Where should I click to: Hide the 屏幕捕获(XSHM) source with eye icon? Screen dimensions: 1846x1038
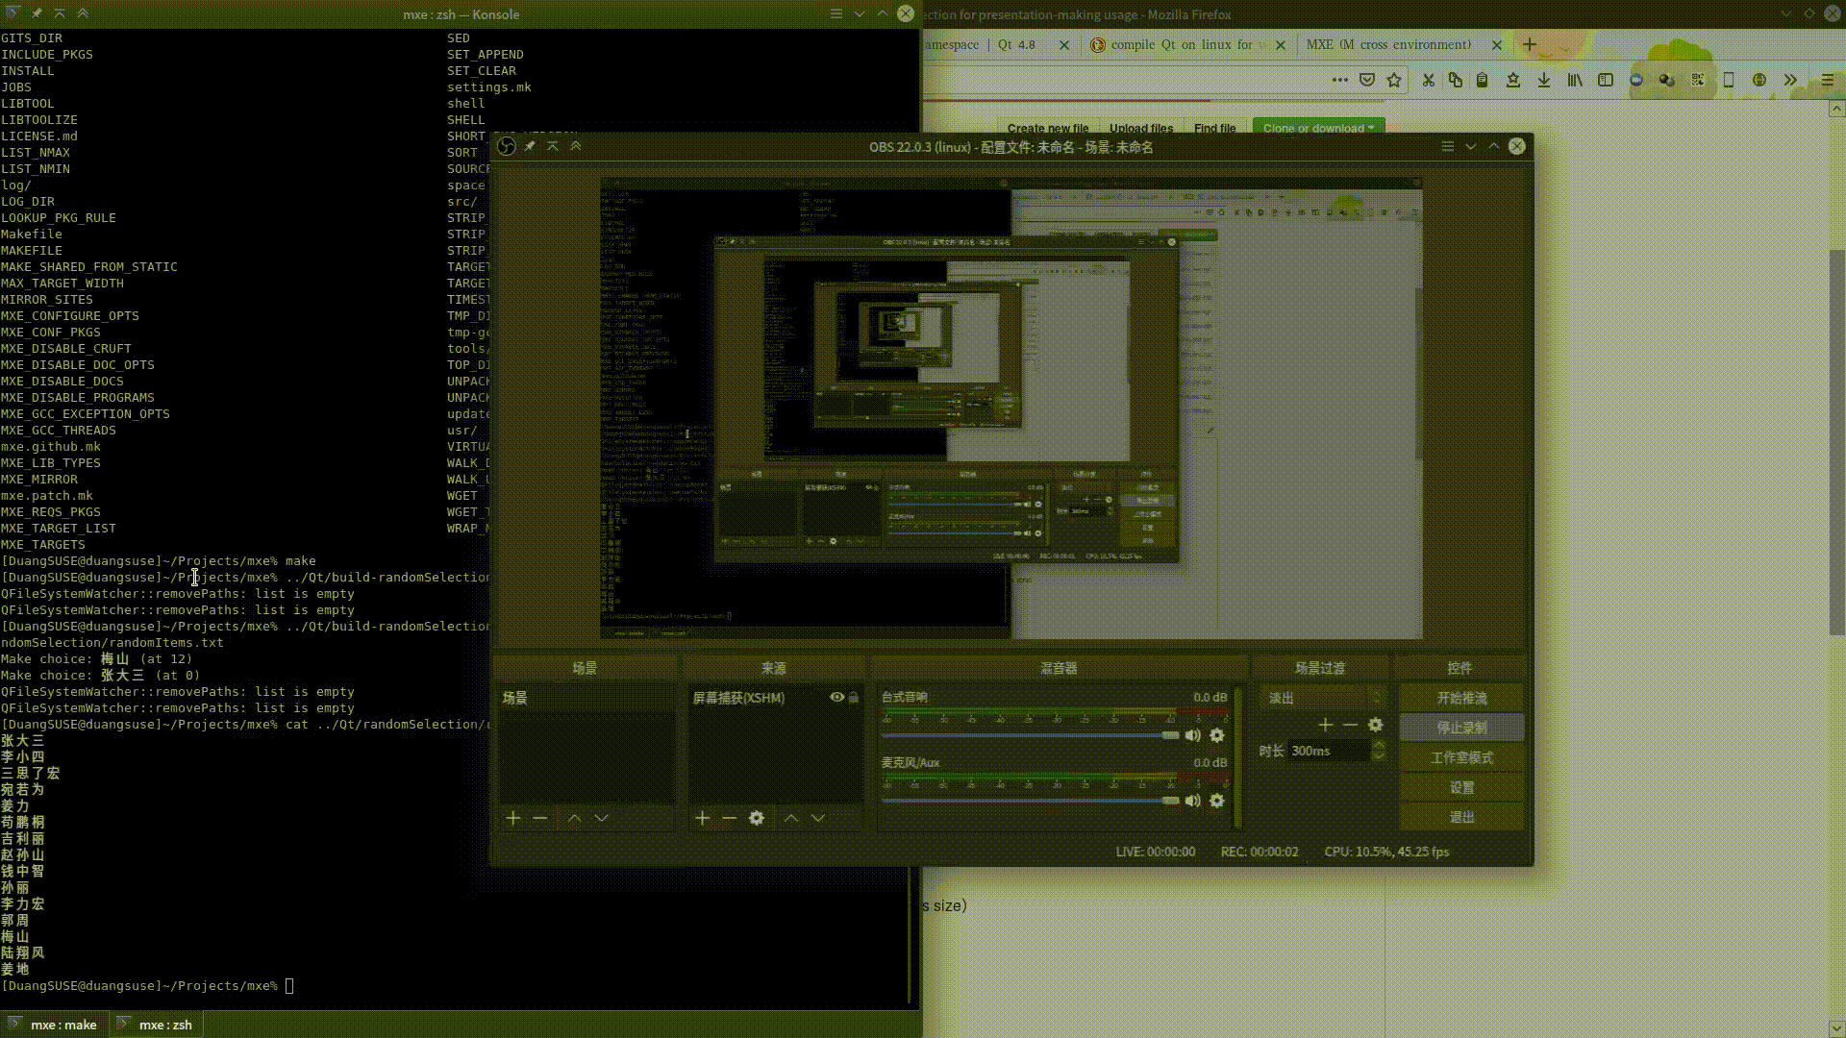point(837,697)
